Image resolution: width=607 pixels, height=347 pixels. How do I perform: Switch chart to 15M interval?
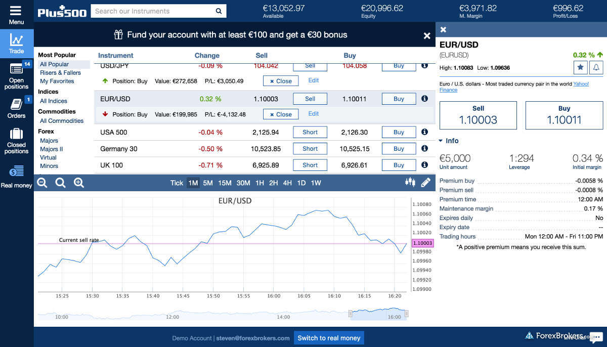point(225,183)
